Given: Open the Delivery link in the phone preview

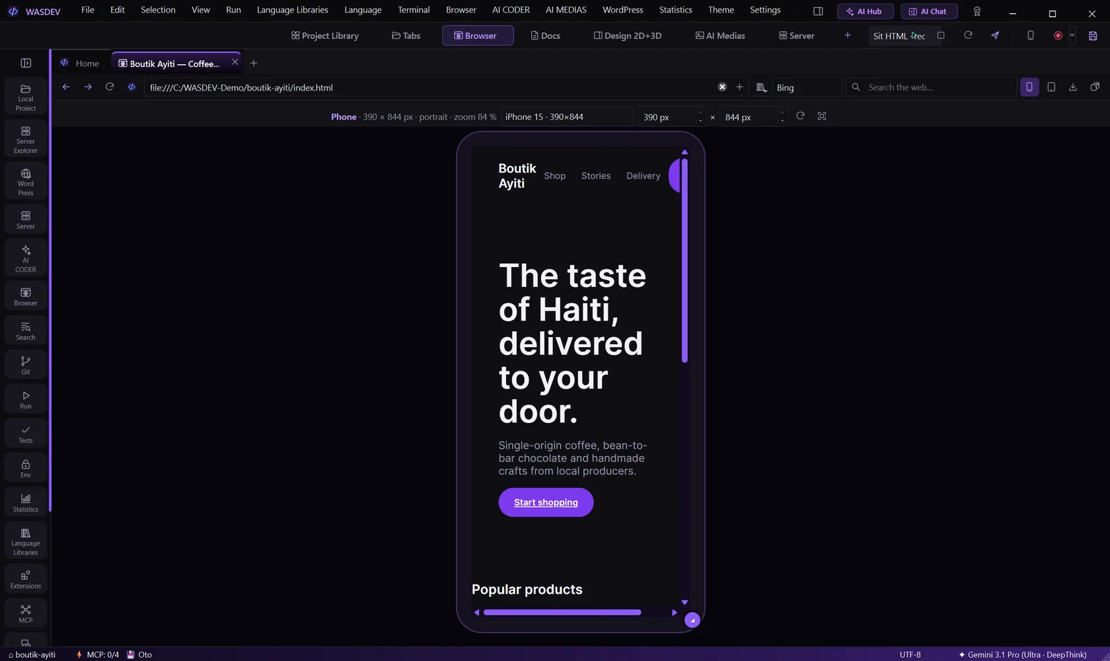Looking at the screenshot, I should [644, 176].
